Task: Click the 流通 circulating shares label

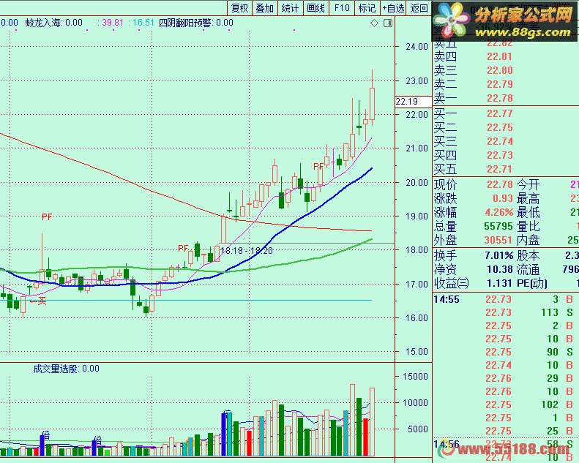Action: click(528, 269)
